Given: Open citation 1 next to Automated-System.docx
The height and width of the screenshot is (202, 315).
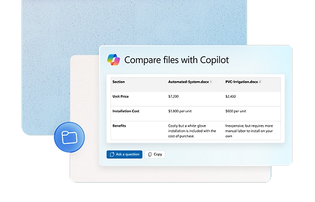Looking at the screenshot, I should [211, 82].
